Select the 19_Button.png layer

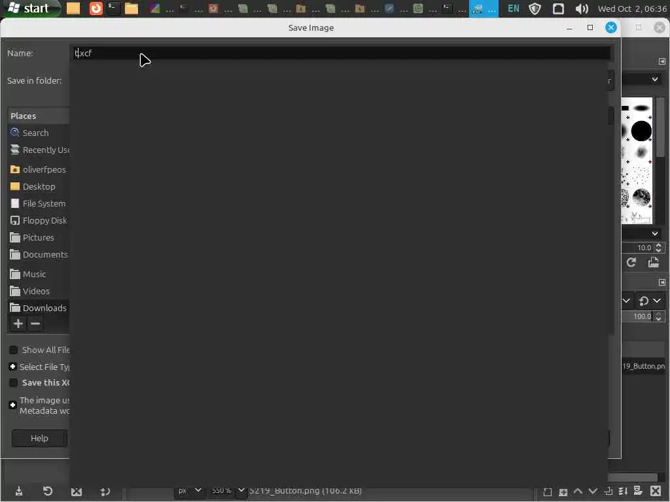(x=644, y=366)
